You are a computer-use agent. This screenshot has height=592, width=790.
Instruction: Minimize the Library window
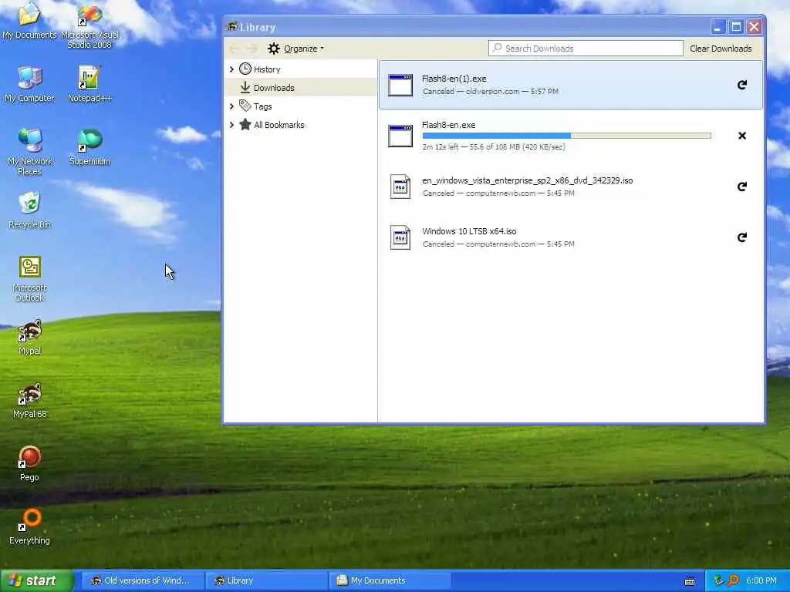coord(718,27)
